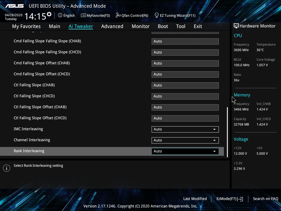This screenshot has width=281, height=211.
Task: Click the 3.296 V reading
Action: click(239, 169)
